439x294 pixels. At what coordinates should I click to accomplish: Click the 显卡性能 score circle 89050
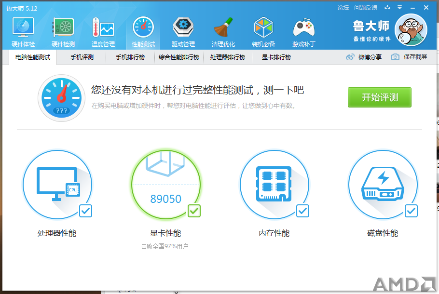click(166, 185)
